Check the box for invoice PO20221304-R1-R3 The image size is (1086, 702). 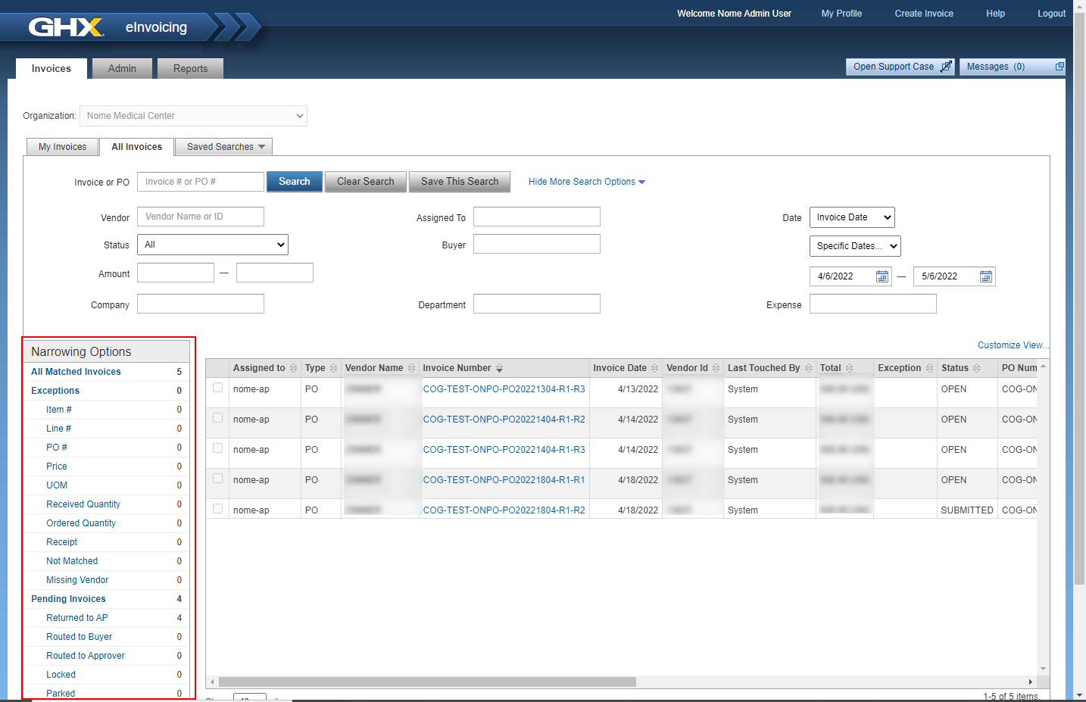[x=218, y=388]
